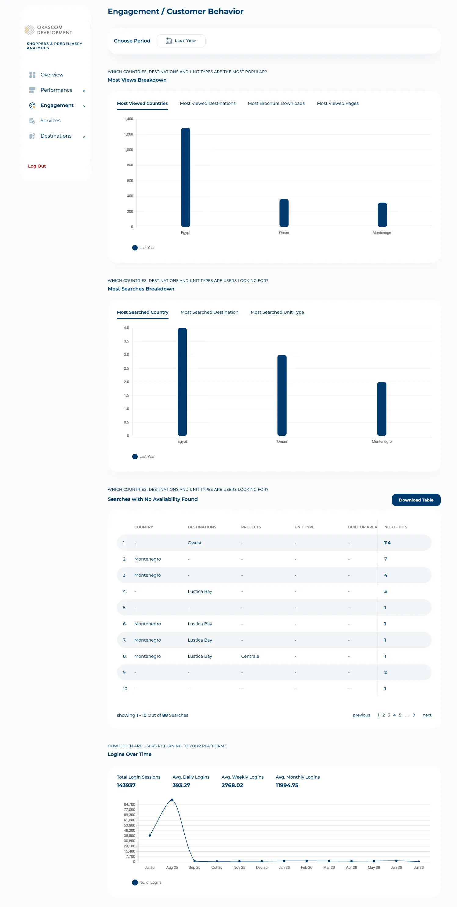Open page 3 of searches table
The height and width of the screenshot is (907, 457).
[x=389, y=715]
